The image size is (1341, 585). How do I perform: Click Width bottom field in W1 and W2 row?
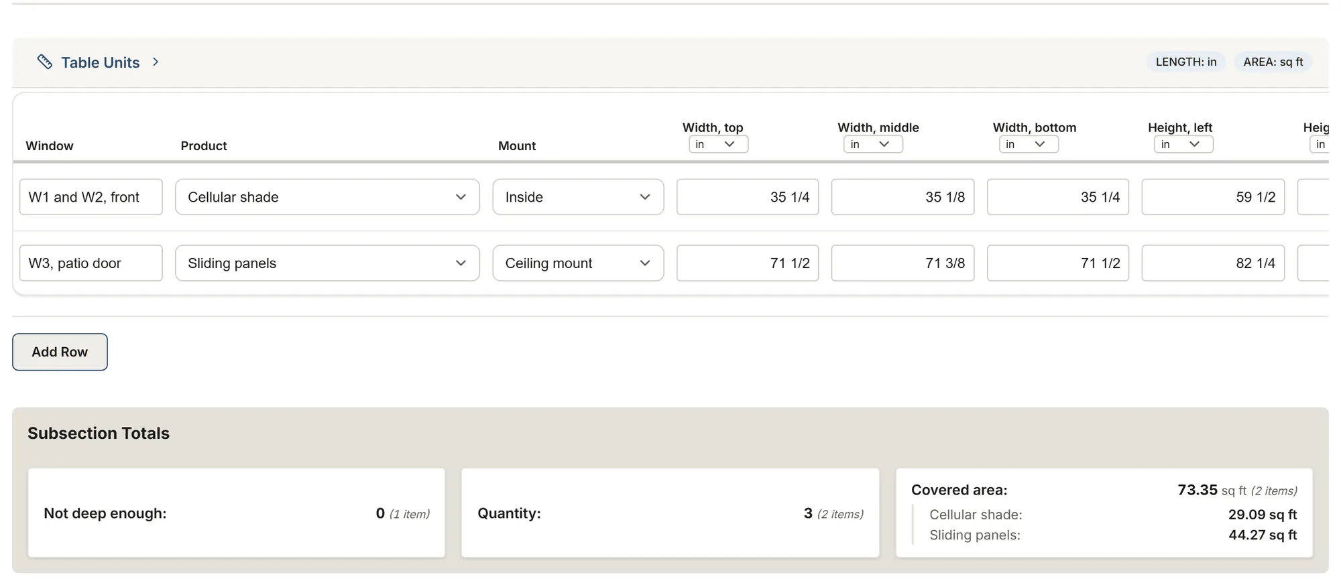coord(1058,197)
